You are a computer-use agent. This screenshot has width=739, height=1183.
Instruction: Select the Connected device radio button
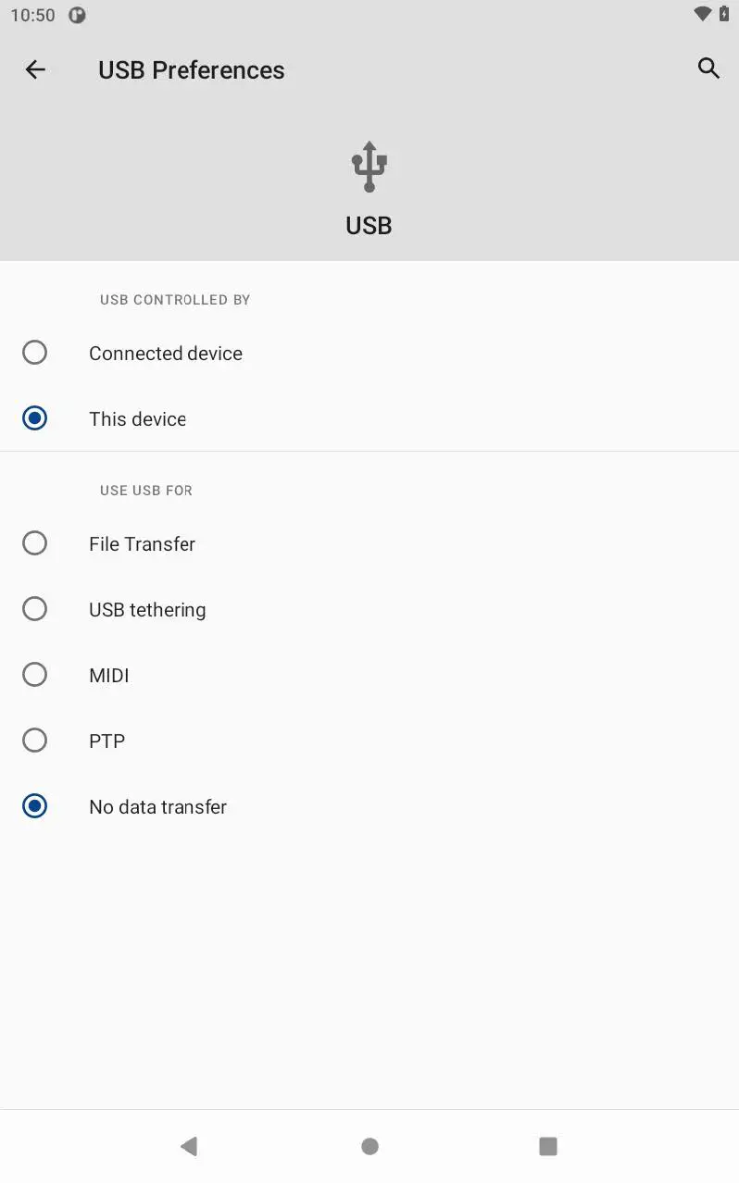point(35,353)
